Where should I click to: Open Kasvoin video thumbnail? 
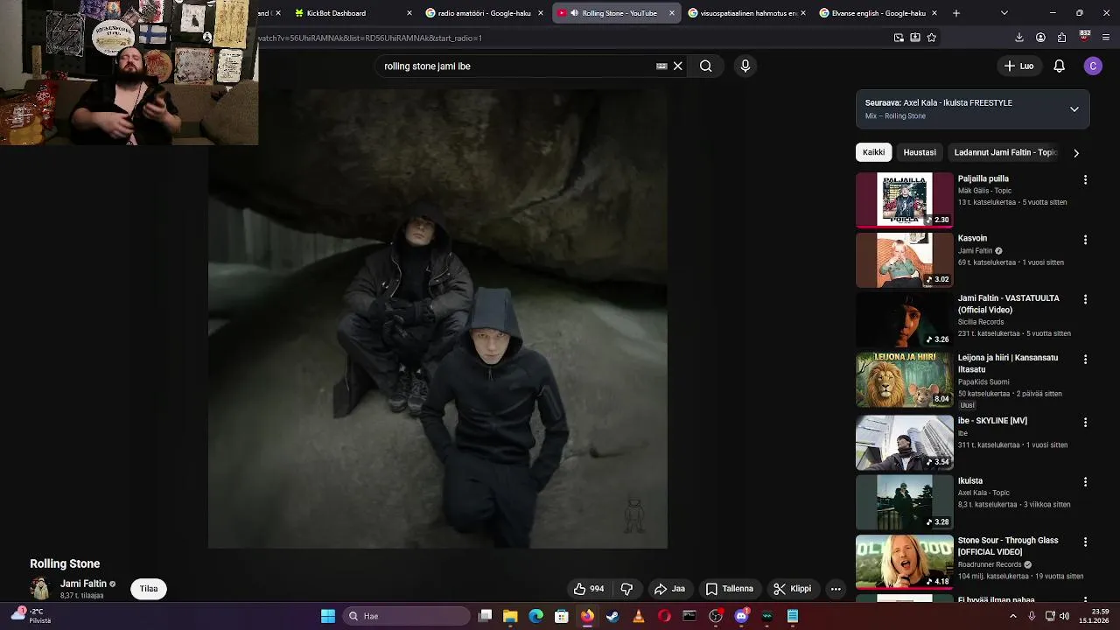click(904, 260)
